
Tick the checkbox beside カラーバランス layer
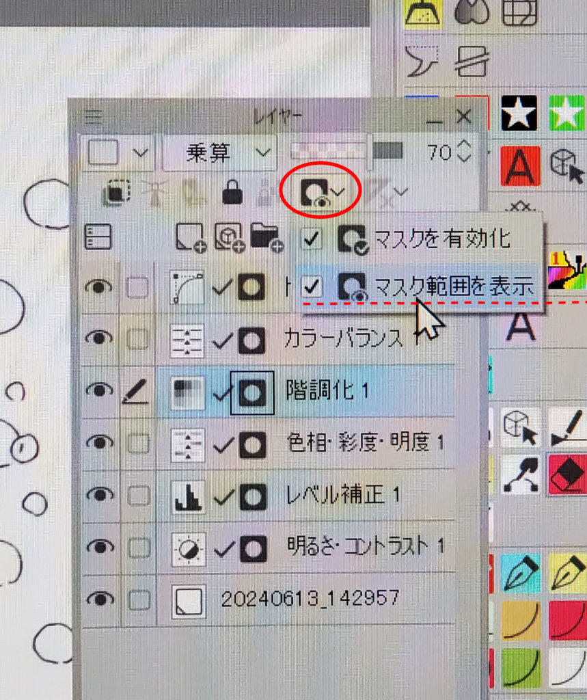coord(139,338)
